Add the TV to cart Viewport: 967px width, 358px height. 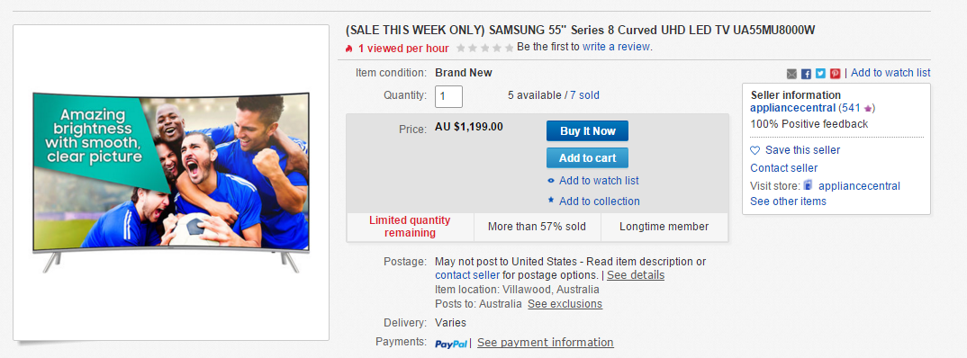tap(587, 157)
